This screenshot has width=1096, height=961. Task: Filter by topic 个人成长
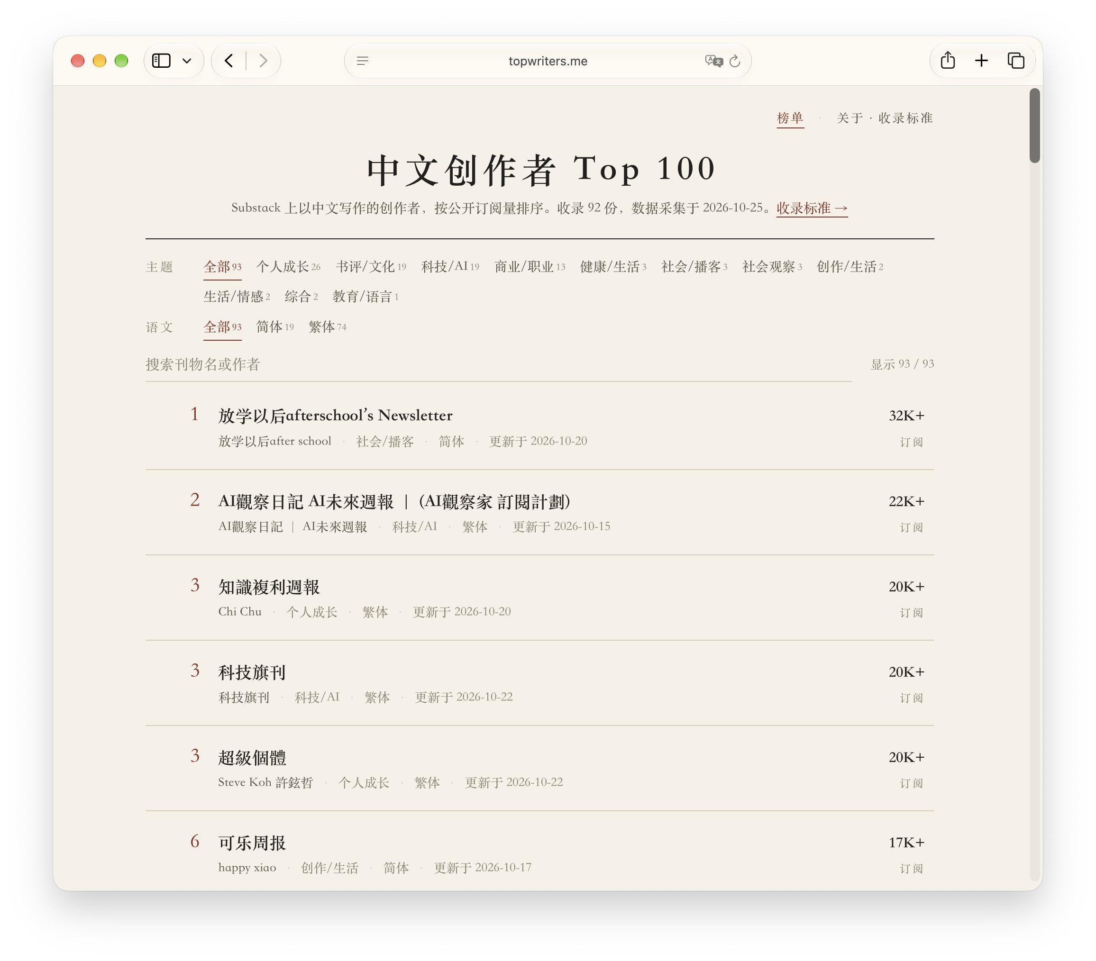(x=288, y=267)
